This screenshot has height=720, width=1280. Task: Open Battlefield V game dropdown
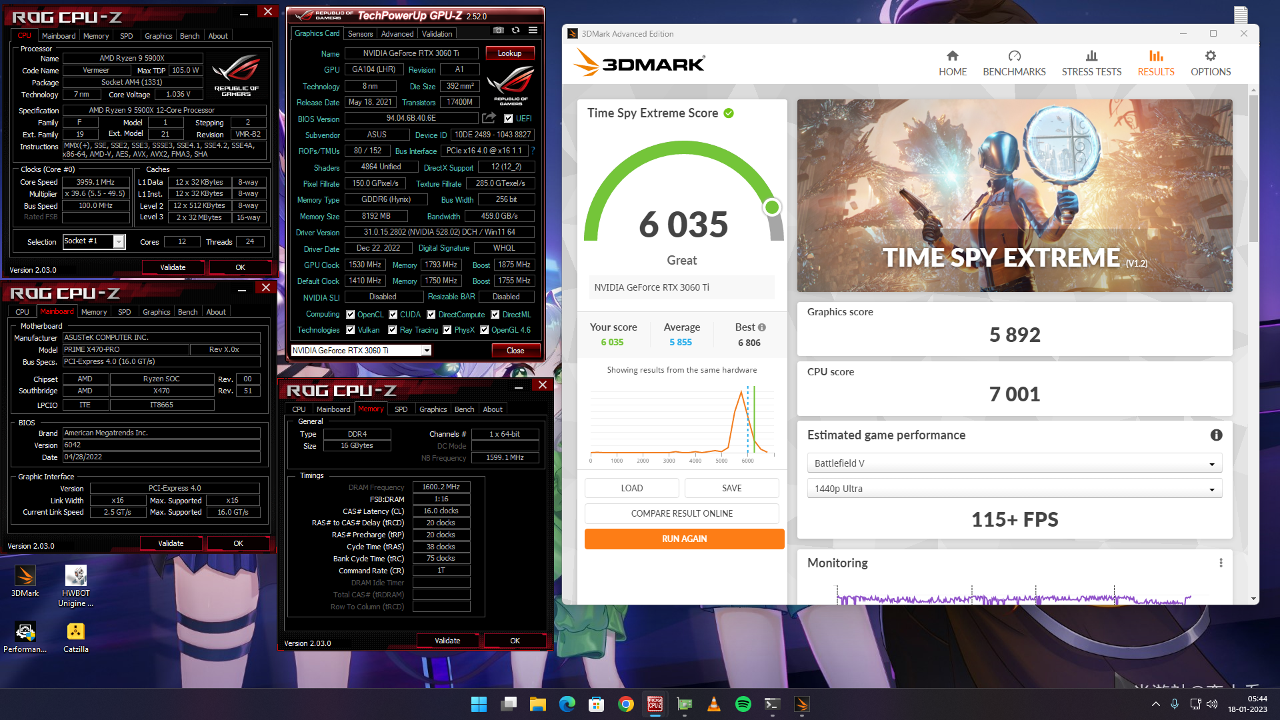coord(1014,463)
